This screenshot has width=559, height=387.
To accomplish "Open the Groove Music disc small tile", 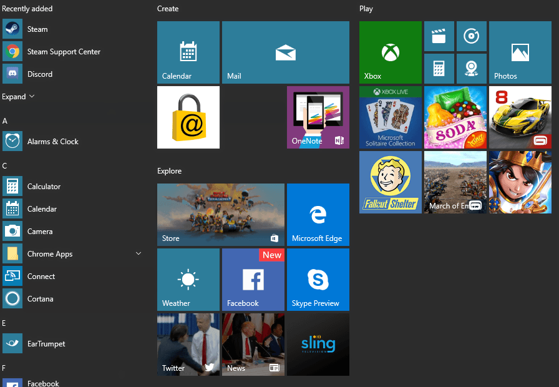I will click(x=471, y=36).
